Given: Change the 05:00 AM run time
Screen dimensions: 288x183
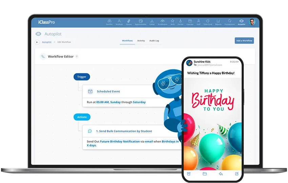Looking at the screenshot, I should (102, 102).
